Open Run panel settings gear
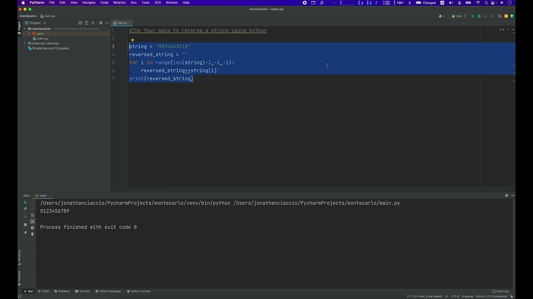The image size is (533, 299). click(507, 196)
